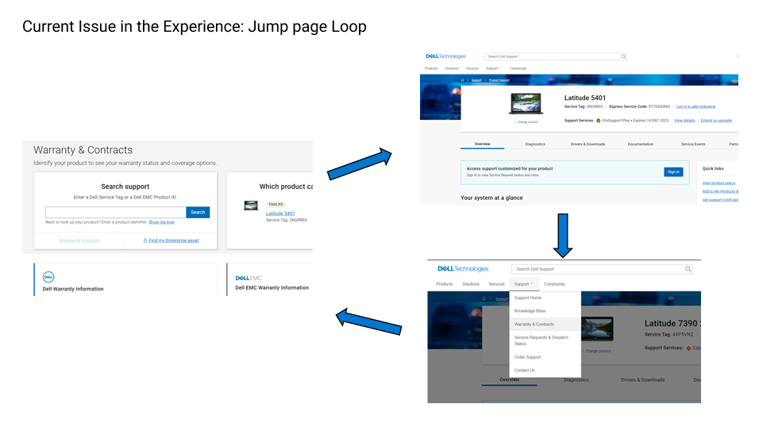The width and height of the screenshot is (782, 427).
Task: Click the blue Search button in Search support
Action: [198, 212]
